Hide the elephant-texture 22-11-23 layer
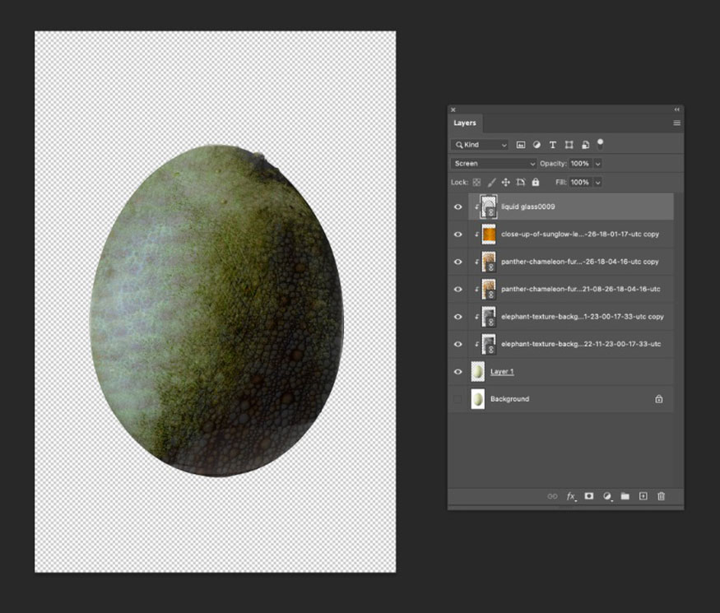Image resolution: width=720 pixels, height=613 pixels. 458,344
